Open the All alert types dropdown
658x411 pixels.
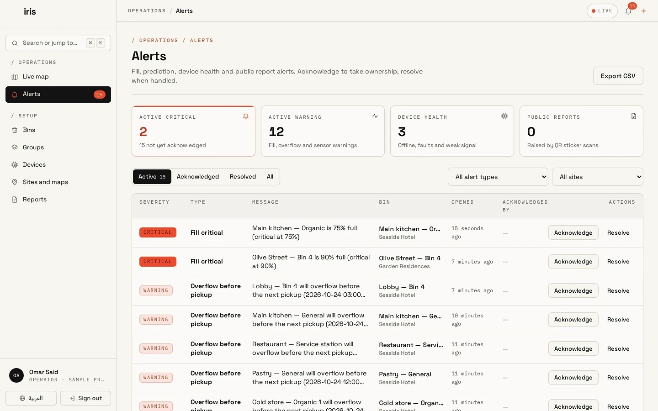498,177
